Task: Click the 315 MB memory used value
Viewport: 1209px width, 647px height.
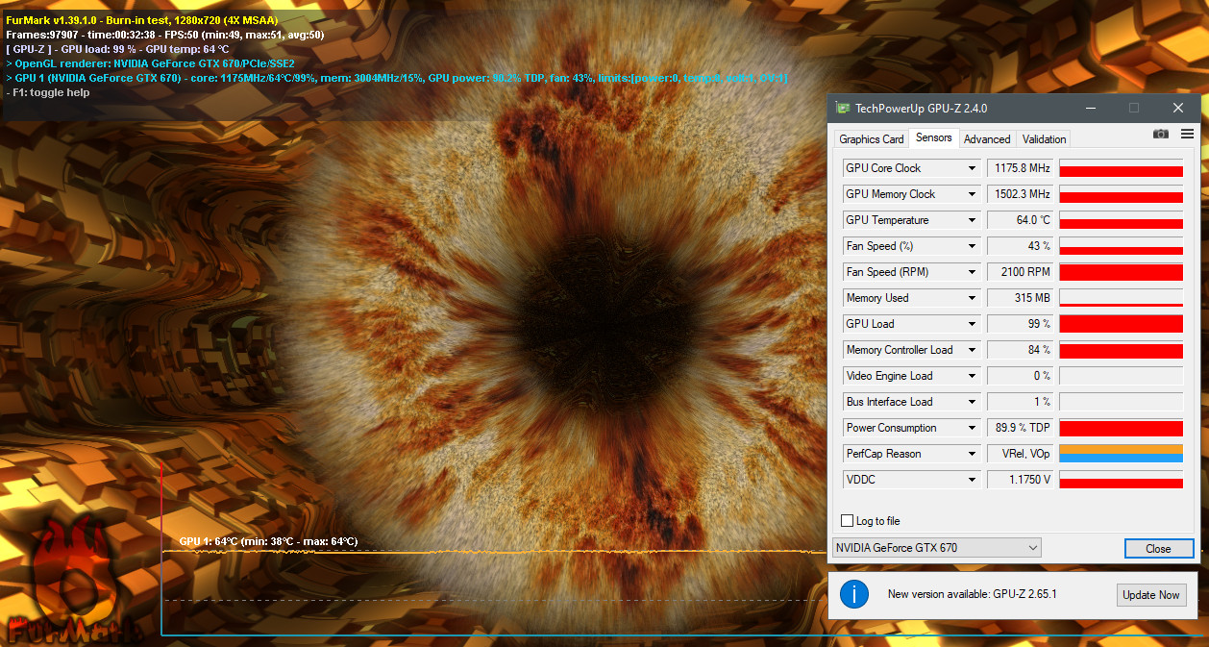Action: [1021, 298]
